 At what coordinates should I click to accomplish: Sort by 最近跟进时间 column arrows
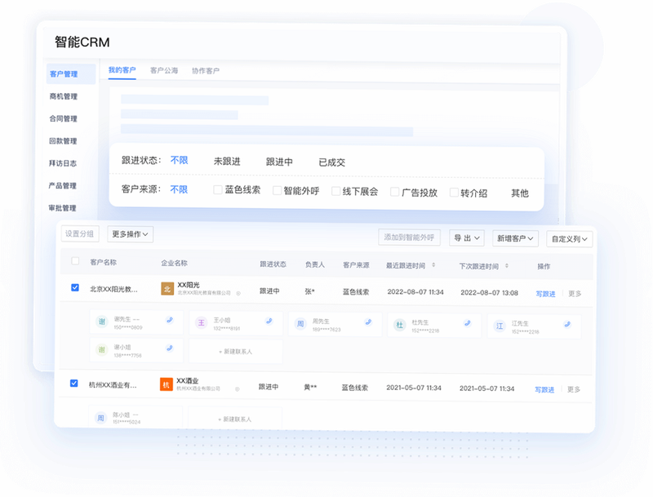[433, 265]
